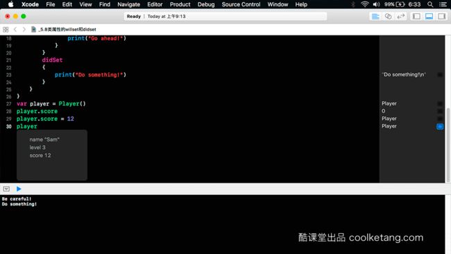The width and height of the screenshot is (451, 254).
Task: Click the volume icon in menu bar
Action: 376,4
